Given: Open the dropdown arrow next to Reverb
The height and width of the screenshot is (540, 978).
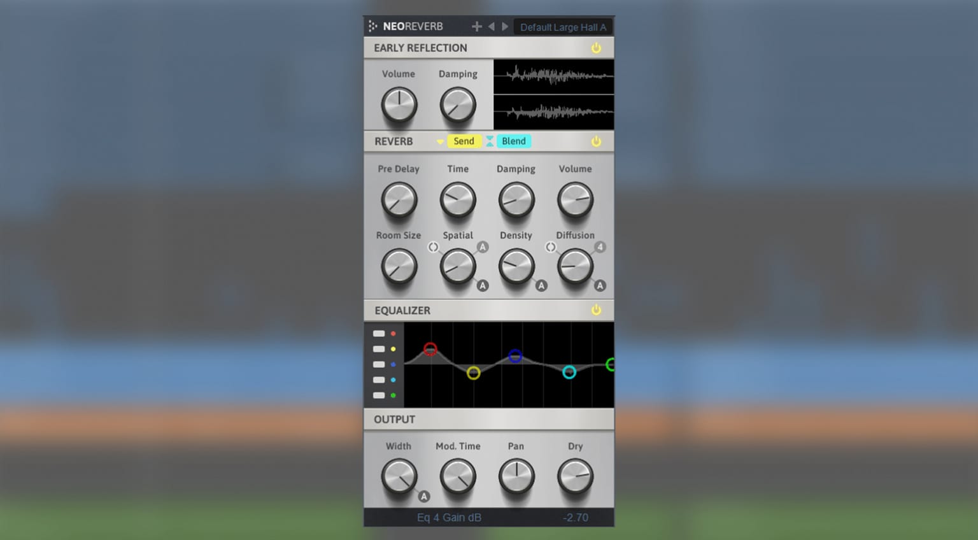Looking at the screenshot, I should point(440,141).
